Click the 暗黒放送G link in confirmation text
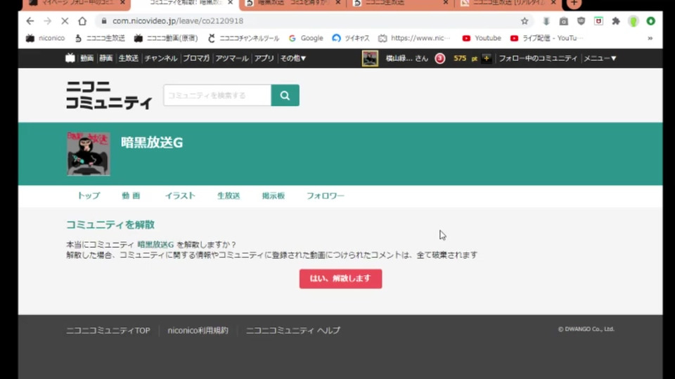 tap(155, 244)
